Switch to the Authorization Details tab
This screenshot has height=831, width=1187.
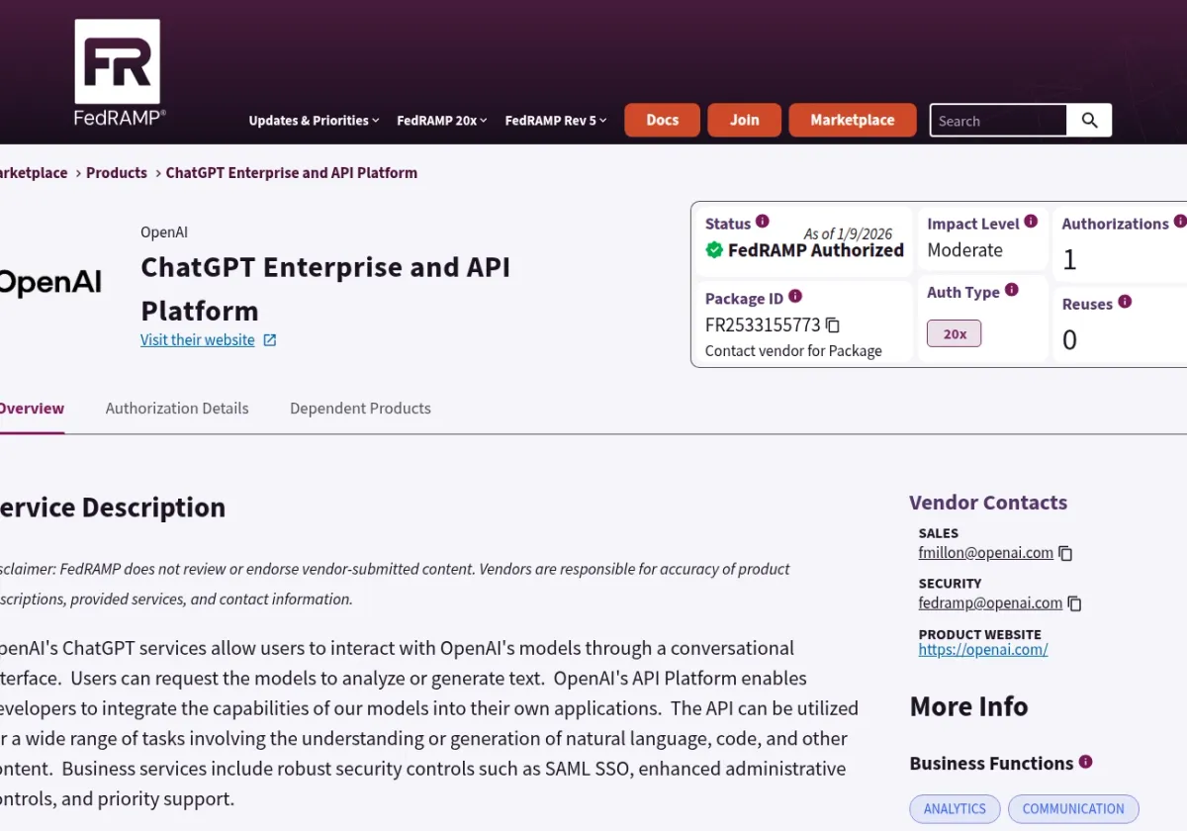177,409
